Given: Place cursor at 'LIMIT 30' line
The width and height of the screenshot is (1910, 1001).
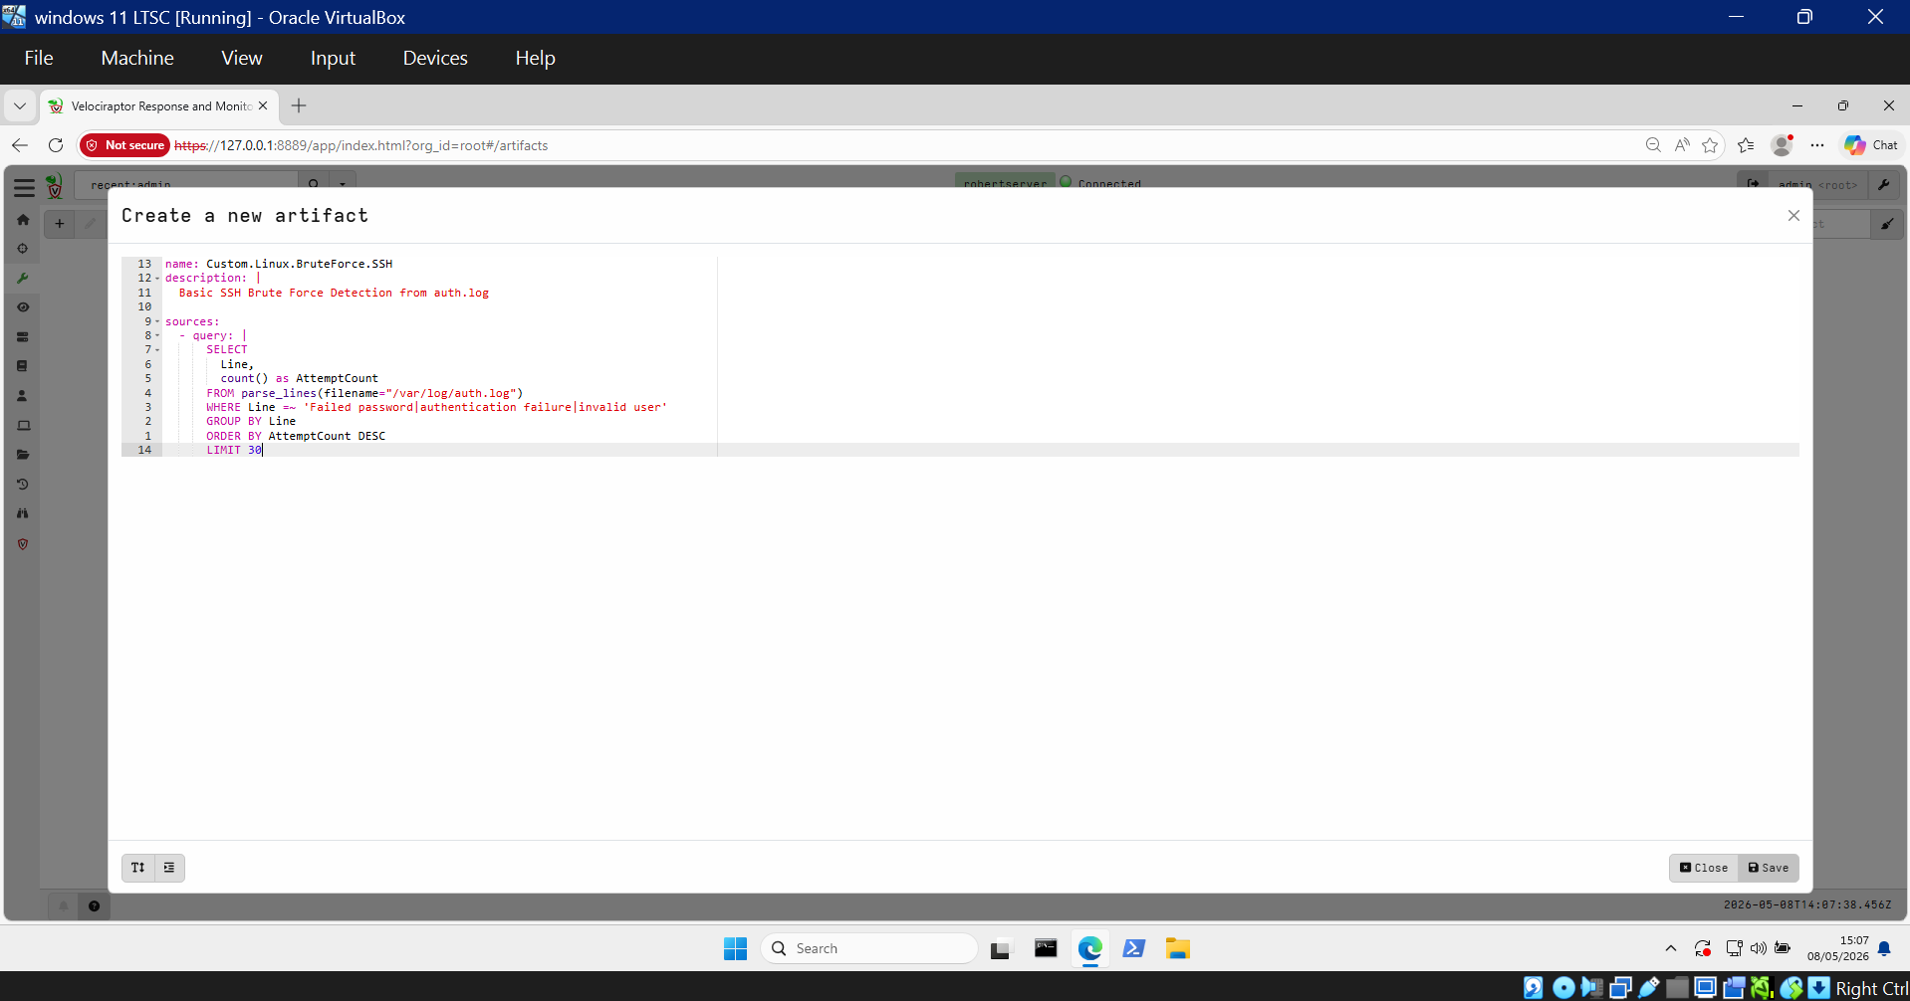Looking at the screenshot, I should coord(234,450).
